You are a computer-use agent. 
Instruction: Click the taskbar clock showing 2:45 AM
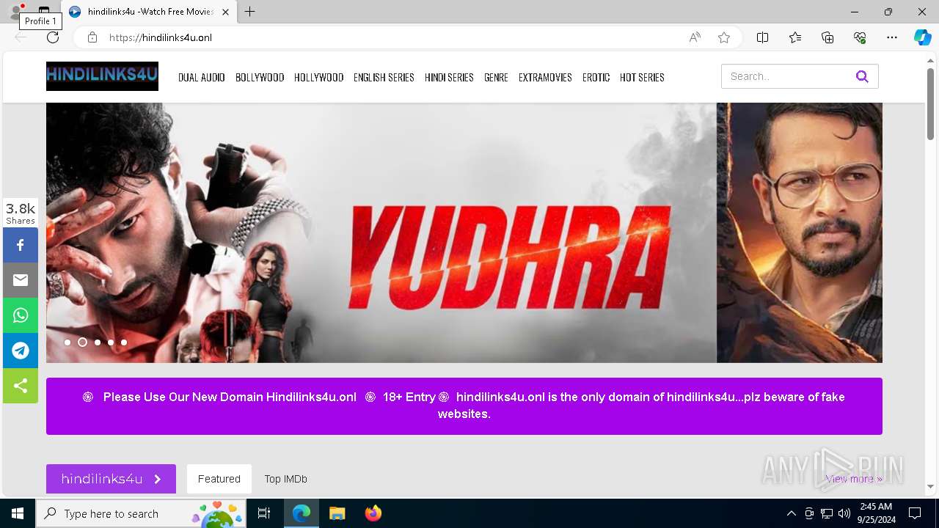[876, 513]
